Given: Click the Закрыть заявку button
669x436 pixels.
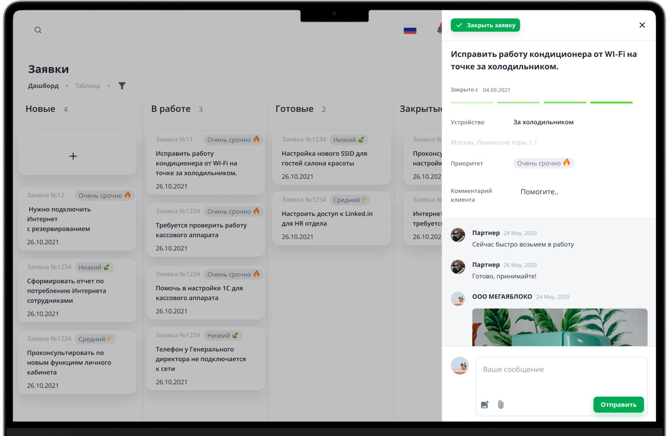Looking at the screenshot, I should tap(485, 25).
